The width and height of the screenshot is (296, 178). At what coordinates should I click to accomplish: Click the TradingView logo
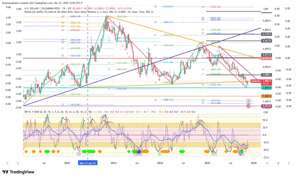click(x=18, y=172)
